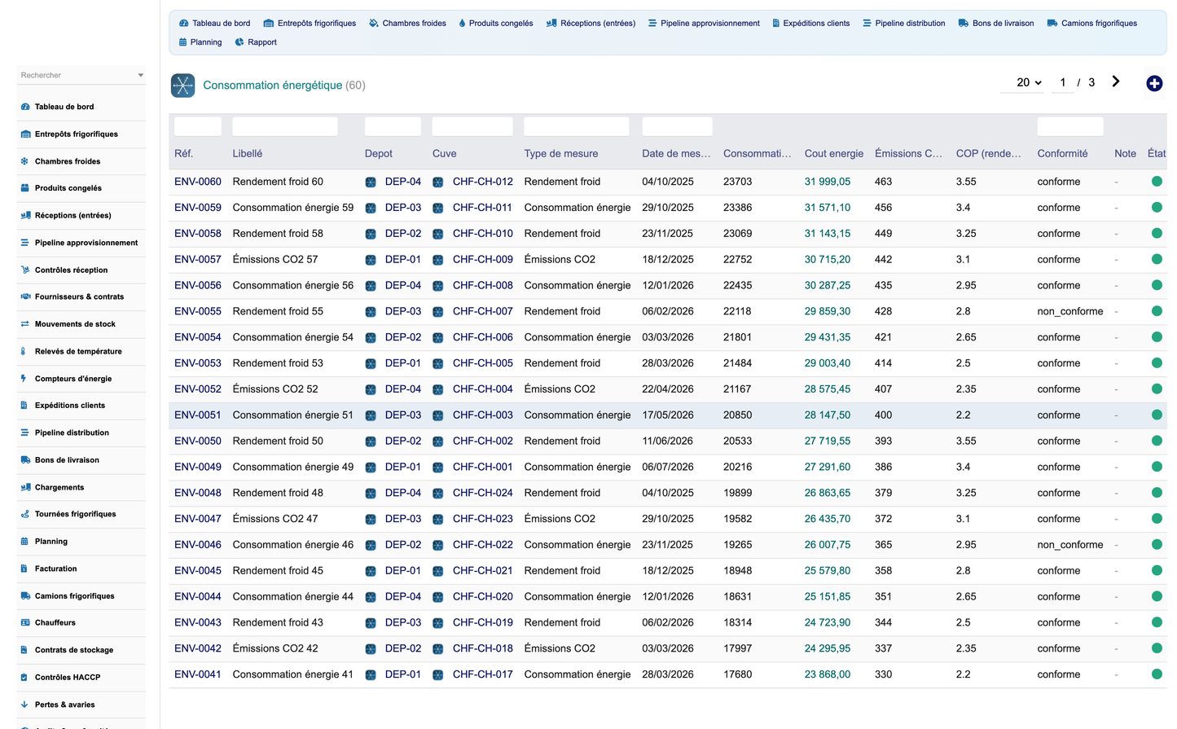Go to next page with chevron arrow
The image size is (1177, 729).
pos(1116,81)
